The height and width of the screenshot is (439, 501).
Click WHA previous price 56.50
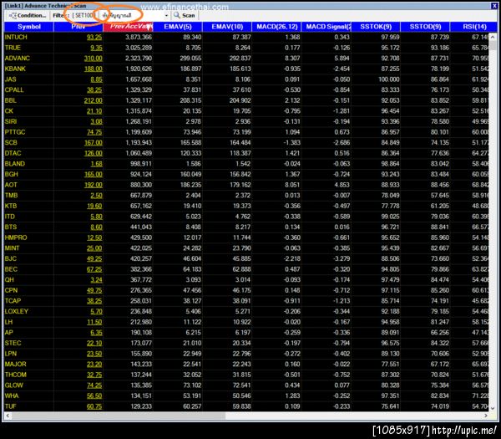[x=94, y=396]
